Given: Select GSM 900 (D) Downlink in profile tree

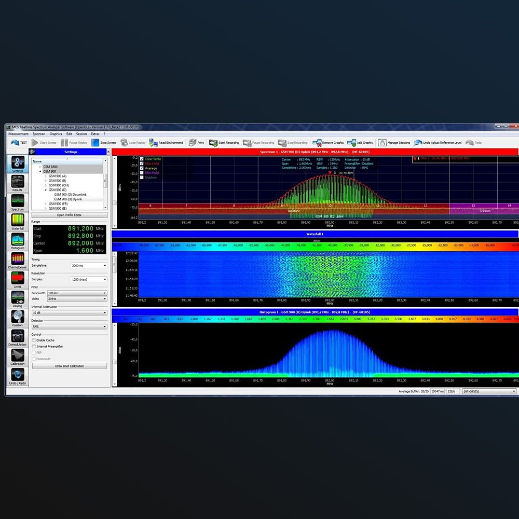Looking at the screenshot, I should 70,195.
